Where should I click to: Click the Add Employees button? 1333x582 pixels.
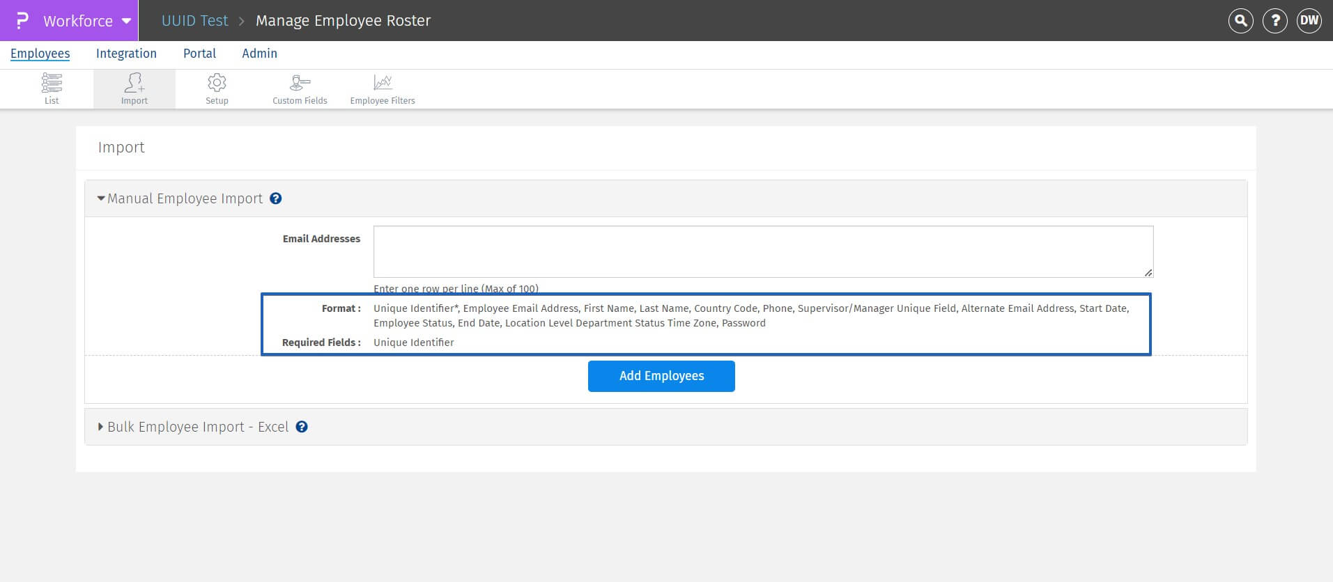[661, 376]
